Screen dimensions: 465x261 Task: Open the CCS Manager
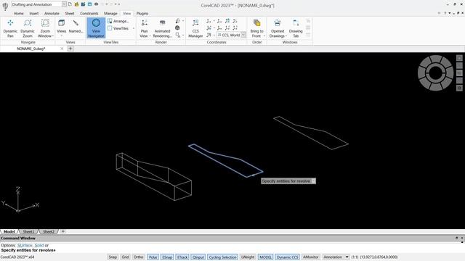coord(195,28)
